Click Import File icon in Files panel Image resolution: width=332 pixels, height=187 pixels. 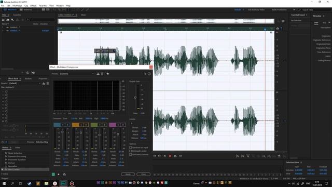8,20
